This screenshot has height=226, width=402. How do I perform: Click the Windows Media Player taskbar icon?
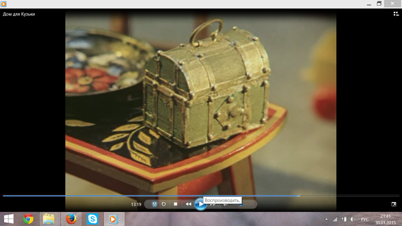(113, 219)
